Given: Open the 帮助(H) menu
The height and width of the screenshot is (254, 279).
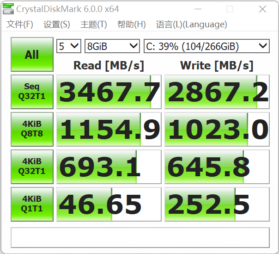Looking at the screenshot, I should coord(132,25).
